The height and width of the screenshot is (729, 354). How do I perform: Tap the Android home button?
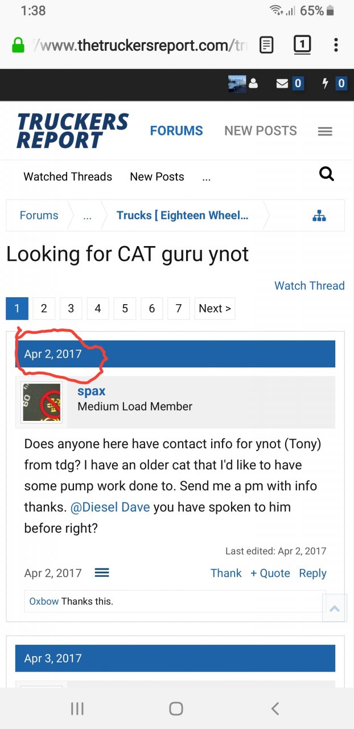pos(176,708)
